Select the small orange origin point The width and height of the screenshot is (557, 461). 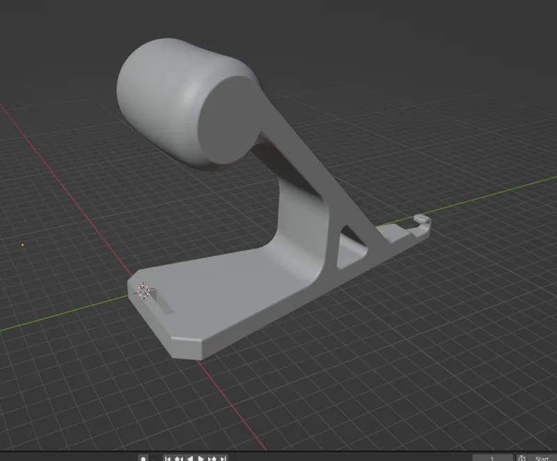[x=23, y=245]
